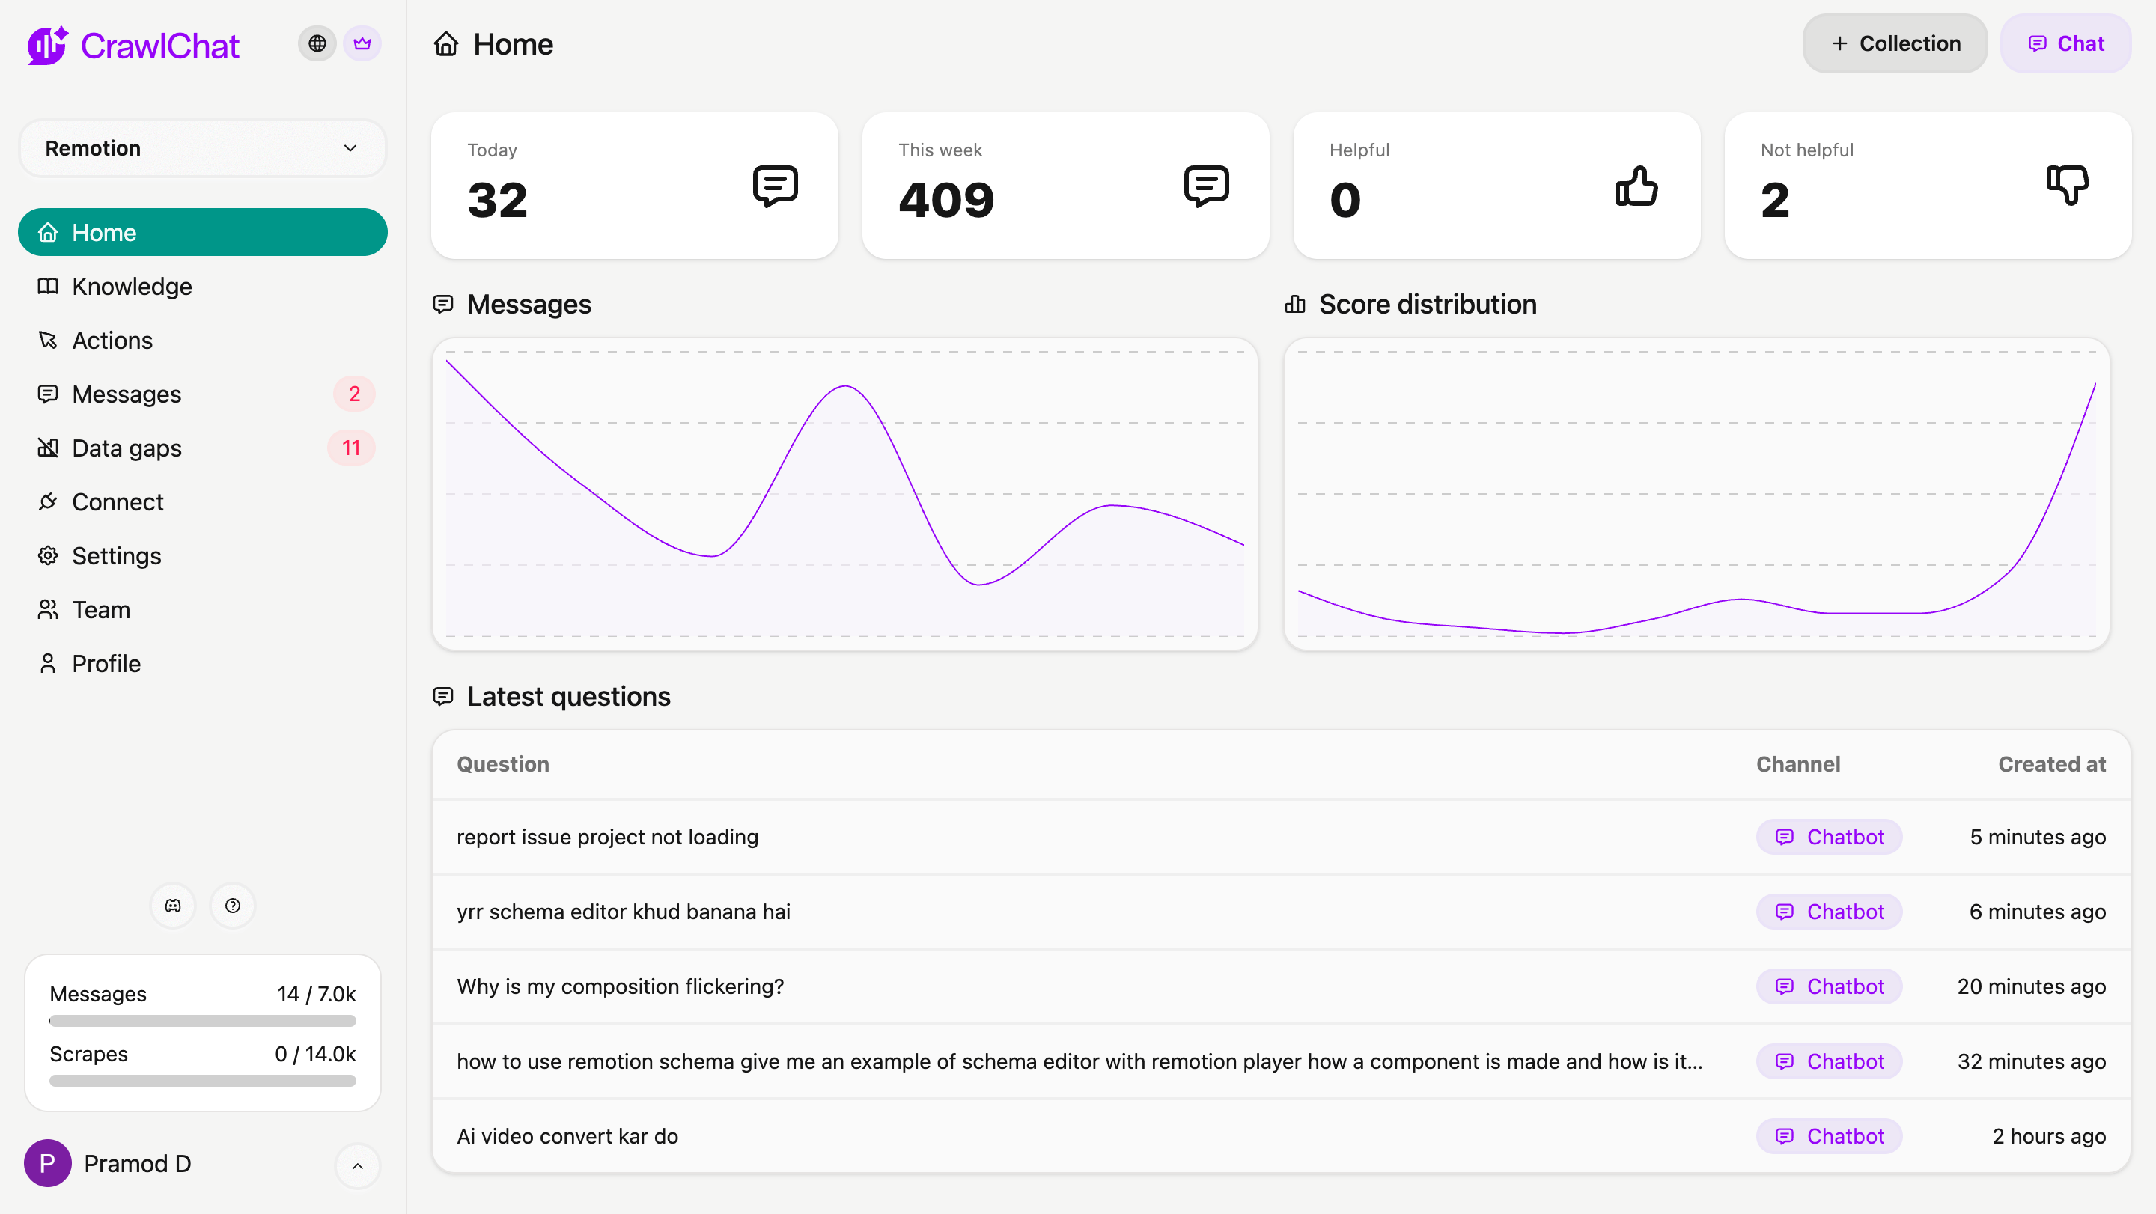Viewport: 2156px width, 1214px height.
Task: Click the '0 / 14.0k' scrapes usage value
Action: click(315, 1054)
